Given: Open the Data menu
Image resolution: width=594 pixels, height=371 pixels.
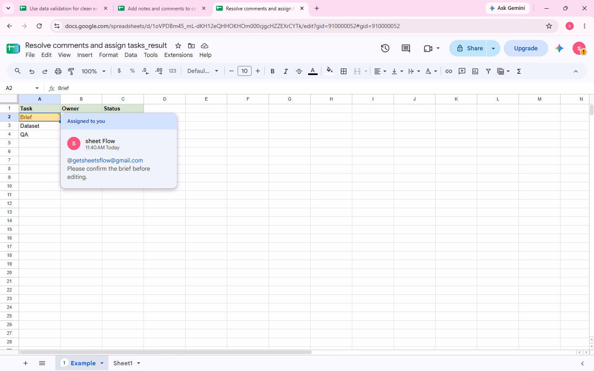Looking at the screenshot, I should coord(131,55).
